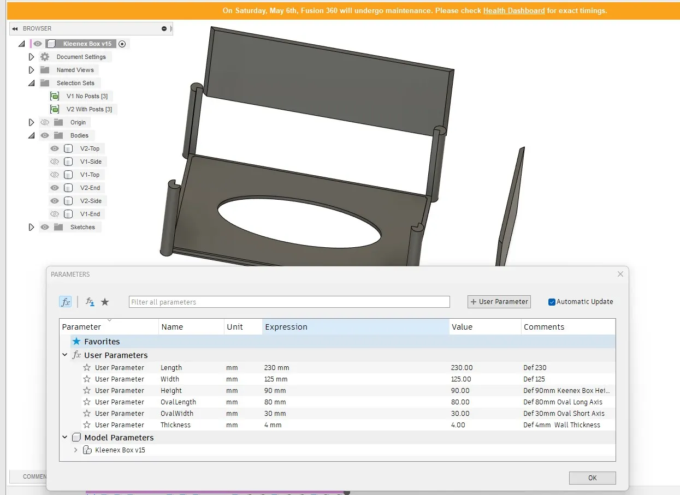Click the V2 With Posts selection set icon
This screenshot has width=680, height=495.
pyautogui.click(x=55, y=109)
